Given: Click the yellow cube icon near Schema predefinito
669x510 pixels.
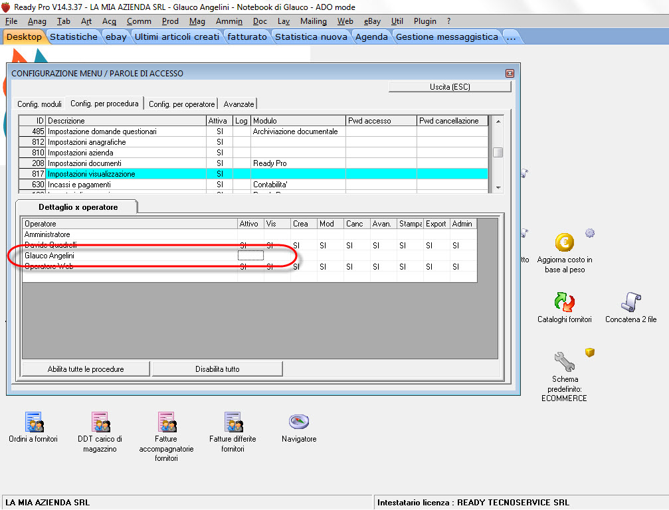Looking at the screenshot, I should [x=590, y=352].
